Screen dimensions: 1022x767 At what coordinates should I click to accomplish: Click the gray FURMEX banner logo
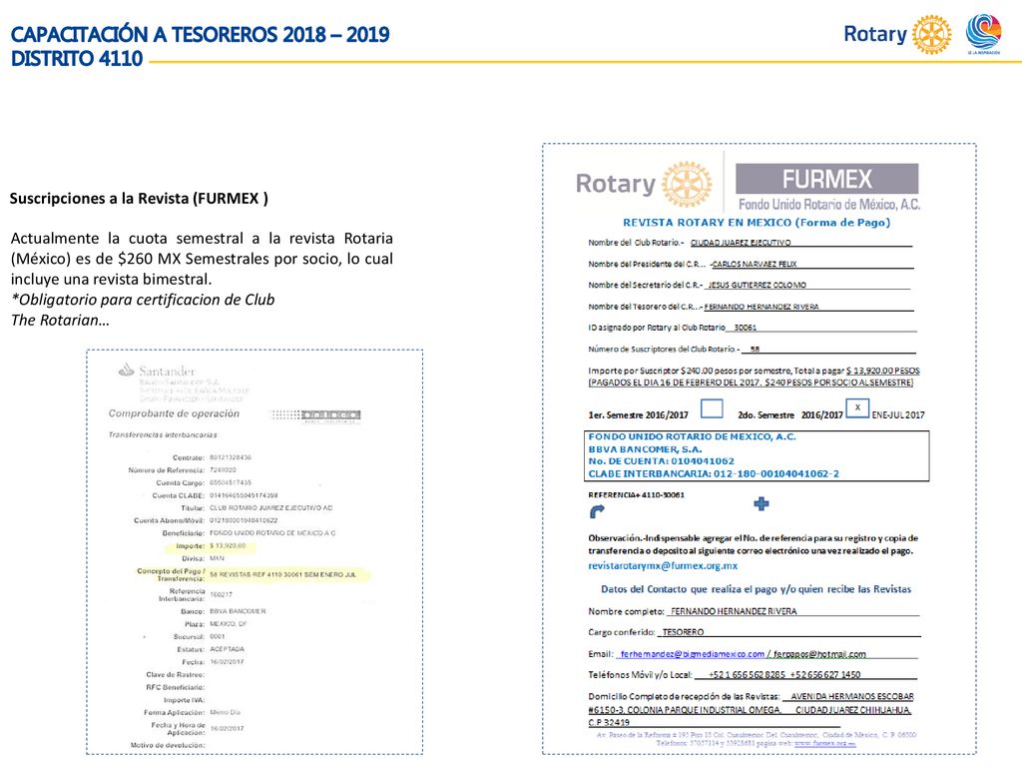[x=826, y=179]
